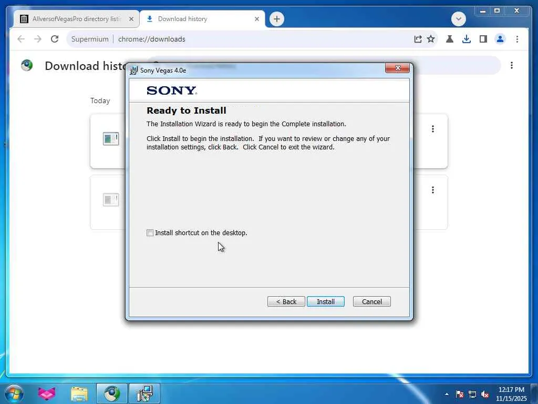The height and width of the screenshot is (404, 538).
Task: Click the Supermium logo on downloads page
Action: (27, 65)
